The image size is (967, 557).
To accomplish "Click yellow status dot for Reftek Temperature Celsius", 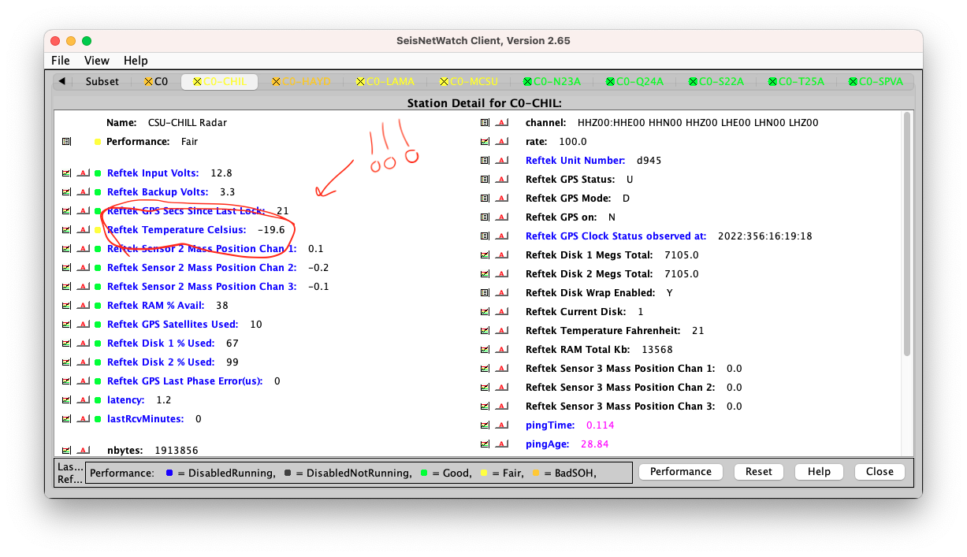I will click(x=98, y=230).
